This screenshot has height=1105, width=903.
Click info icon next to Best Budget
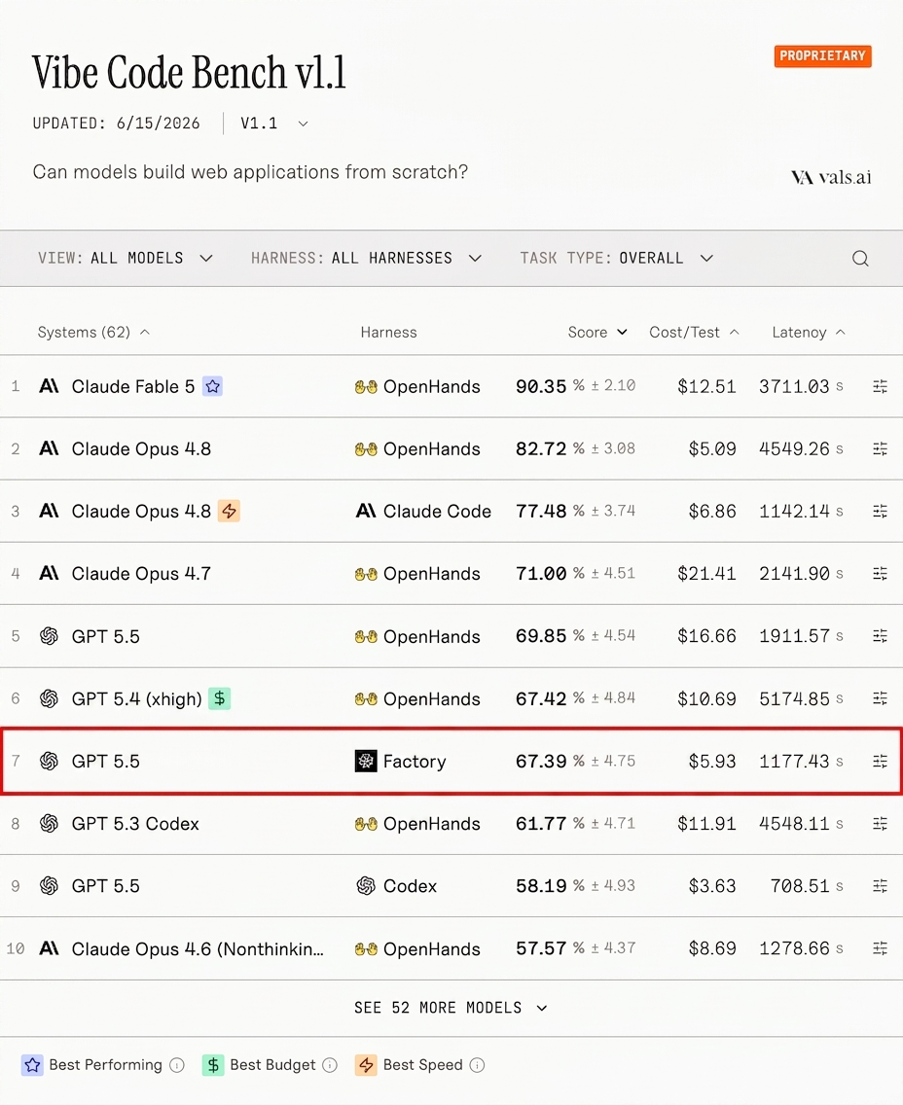pyautogui.click(x=330, y=1065)
